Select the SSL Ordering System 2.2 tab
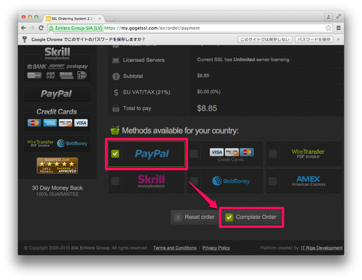This screenshot has height=280, width=362. 72,18
